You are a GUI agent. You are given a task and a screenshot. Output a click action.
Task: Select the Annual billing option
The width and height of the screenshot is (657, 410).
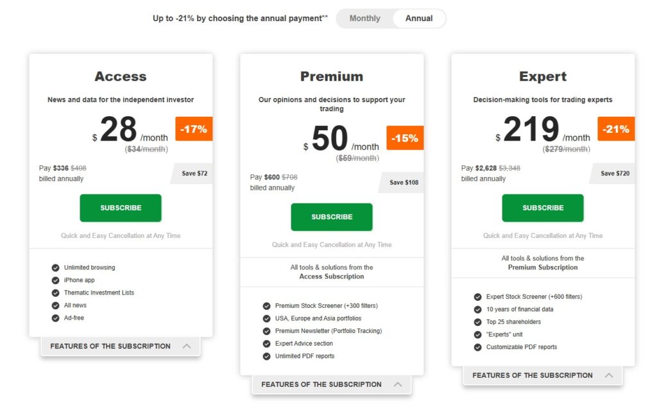coord(418,18)
